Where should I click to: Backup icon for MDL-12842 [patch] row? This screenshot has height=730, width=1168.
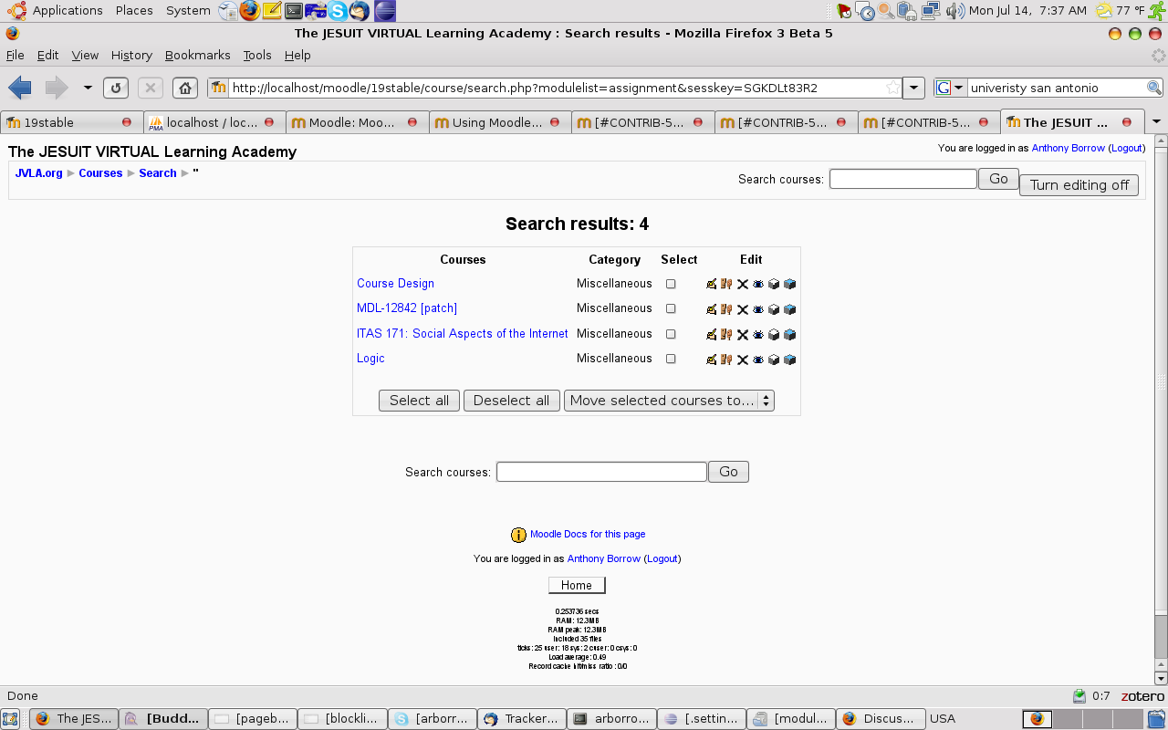point(774,309)
